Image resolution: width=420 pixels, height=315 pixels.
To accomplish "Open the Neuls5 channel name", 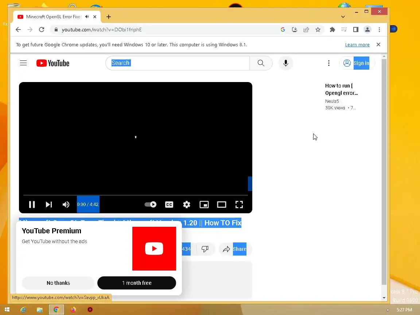I will pyautogui.click(x=332, y=101).
